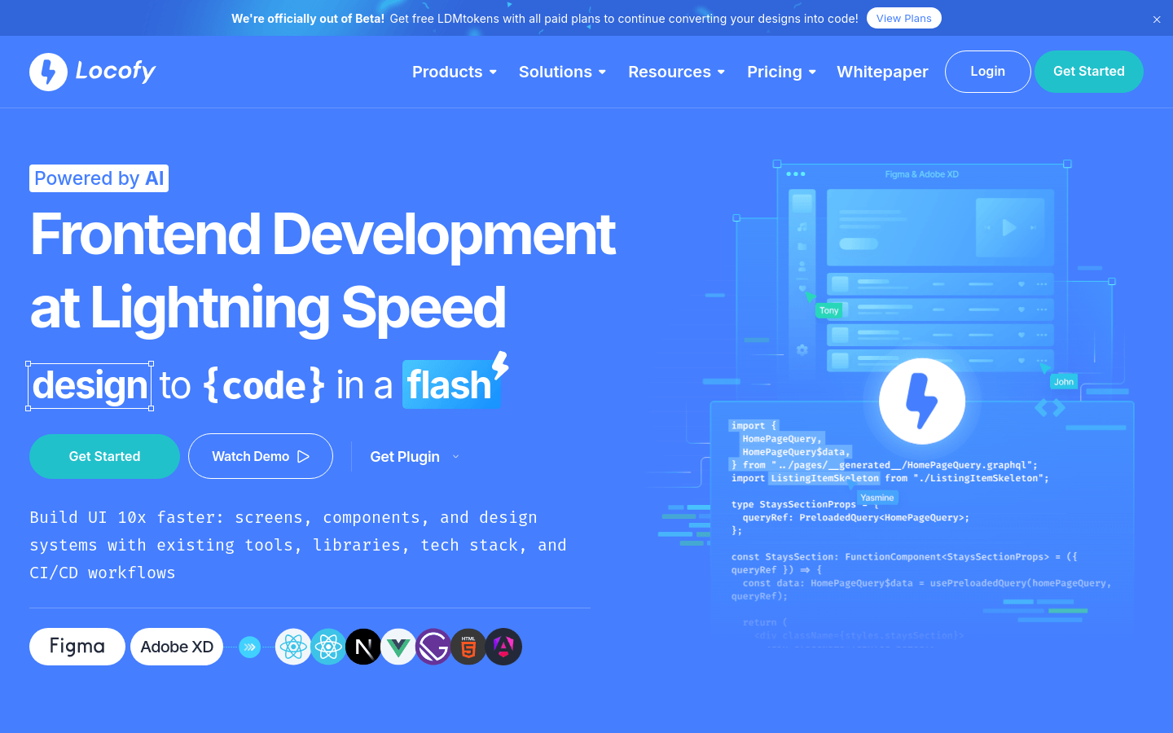Open the Resources menu
Screen dimensions: 1173x733
point(670,72)
